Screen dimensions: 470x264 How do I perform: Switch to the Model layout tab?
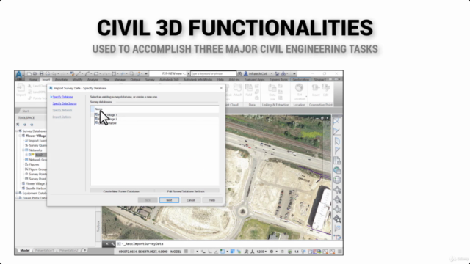pos(24,250)
